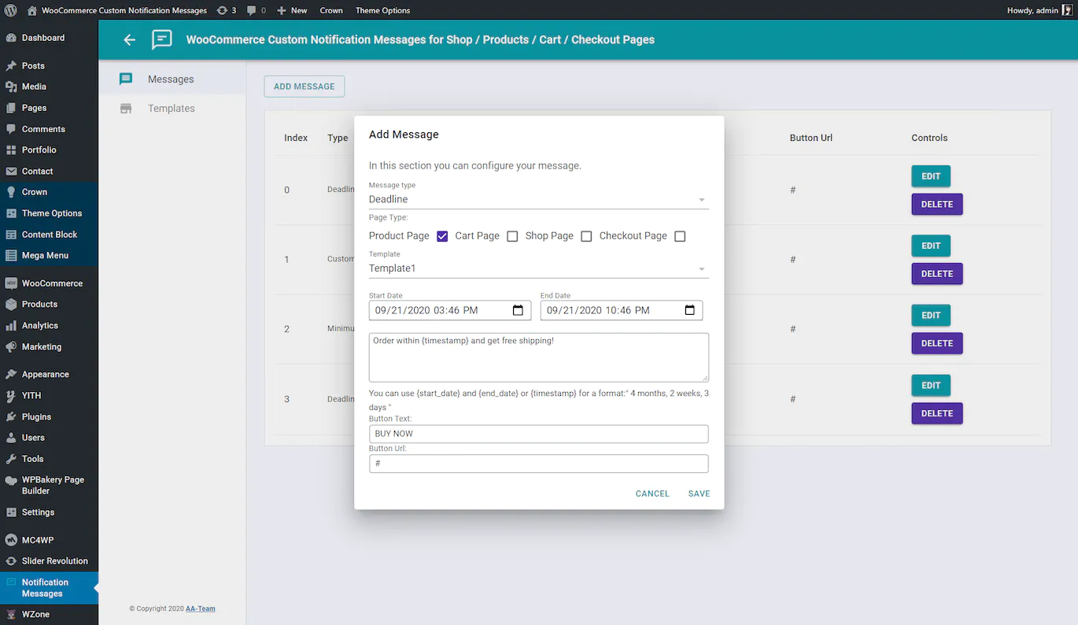Open the Template dropdown
This screenshot has width=1078, height=625.
539,268
